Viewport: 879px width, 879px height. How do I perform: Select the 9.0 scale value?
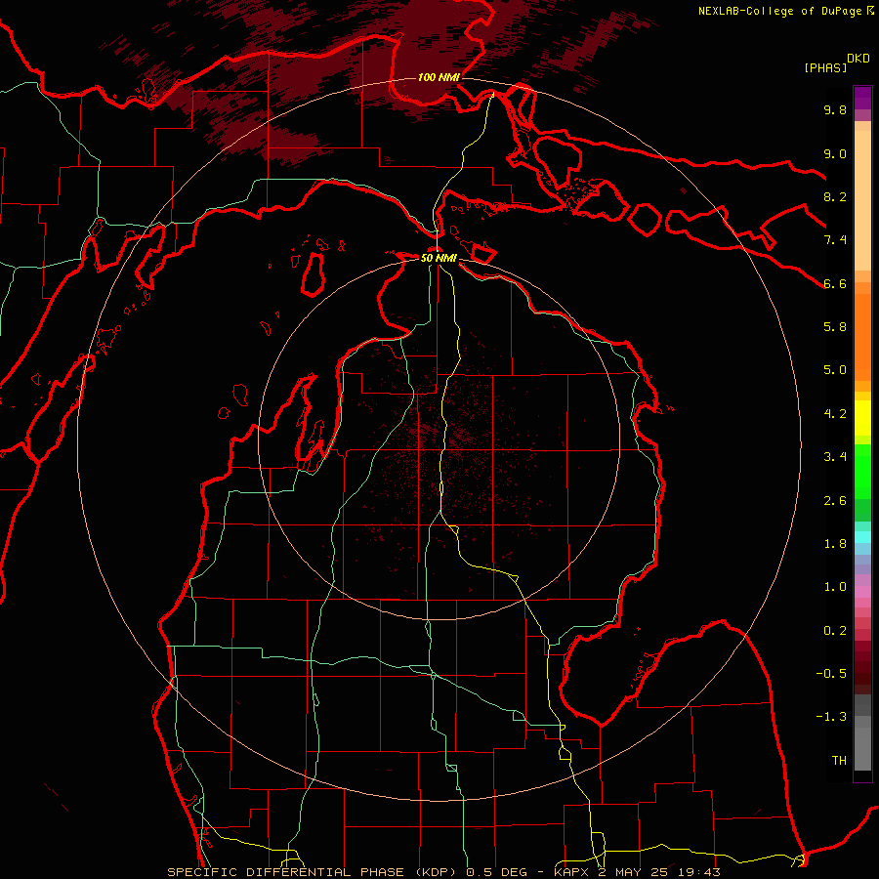835,153
